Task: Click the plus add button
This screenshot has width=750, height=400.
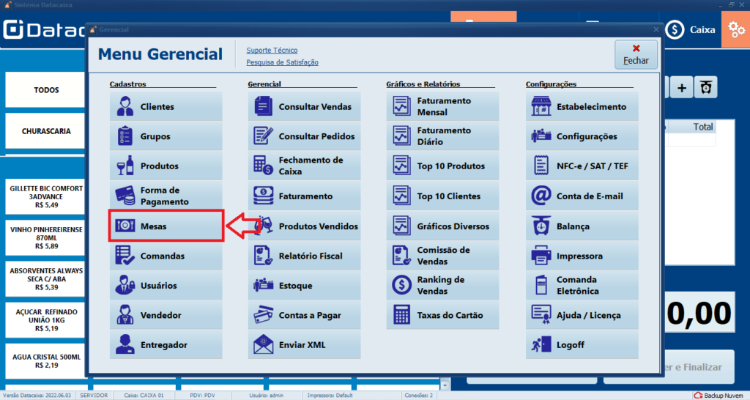Action: pos(682,88)
